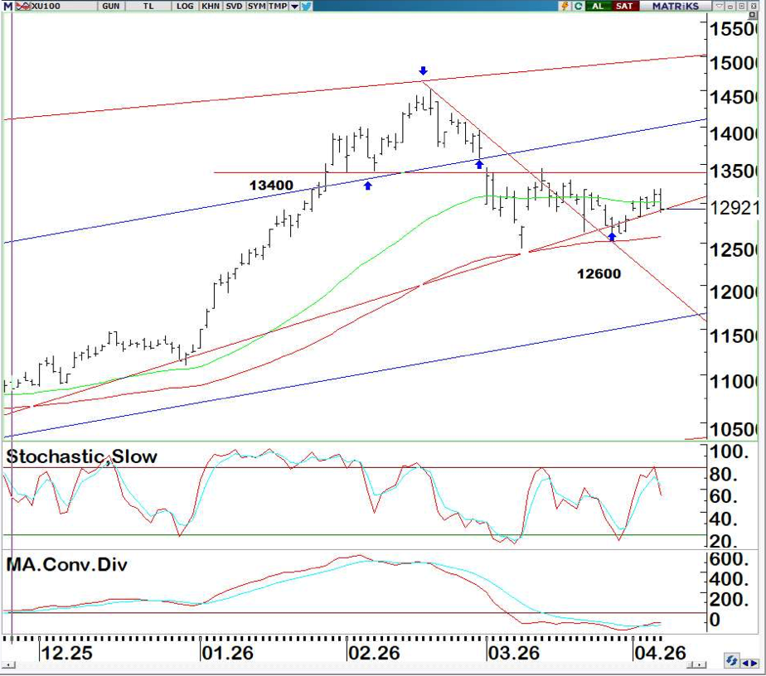Toggle the KHN option in toolbar
Screen dimensions: 766x676
[211, 6]
